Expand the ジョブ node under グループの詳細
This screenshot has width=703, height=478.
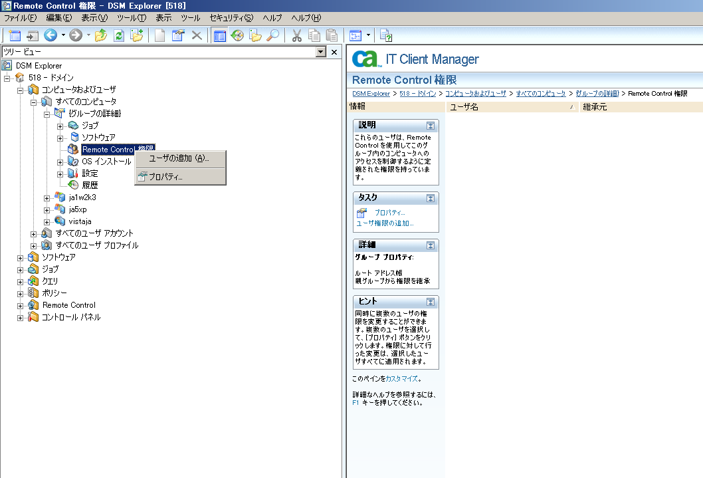(x=60, y=126)
